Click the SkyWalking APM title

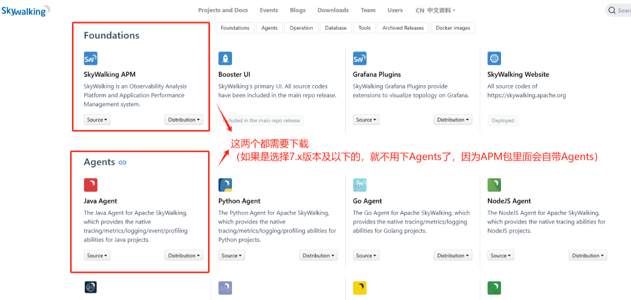click(x=109, y=74)
